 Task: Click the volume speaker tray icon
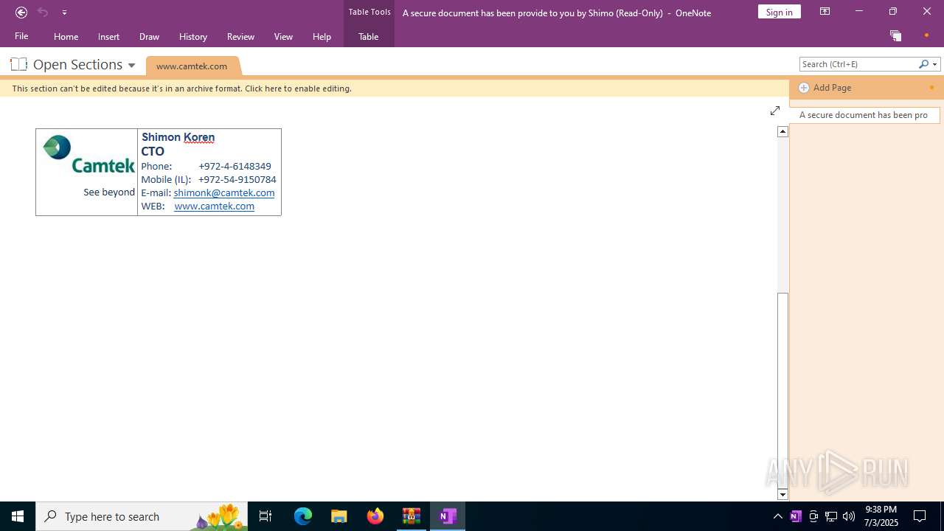[849, 516]
